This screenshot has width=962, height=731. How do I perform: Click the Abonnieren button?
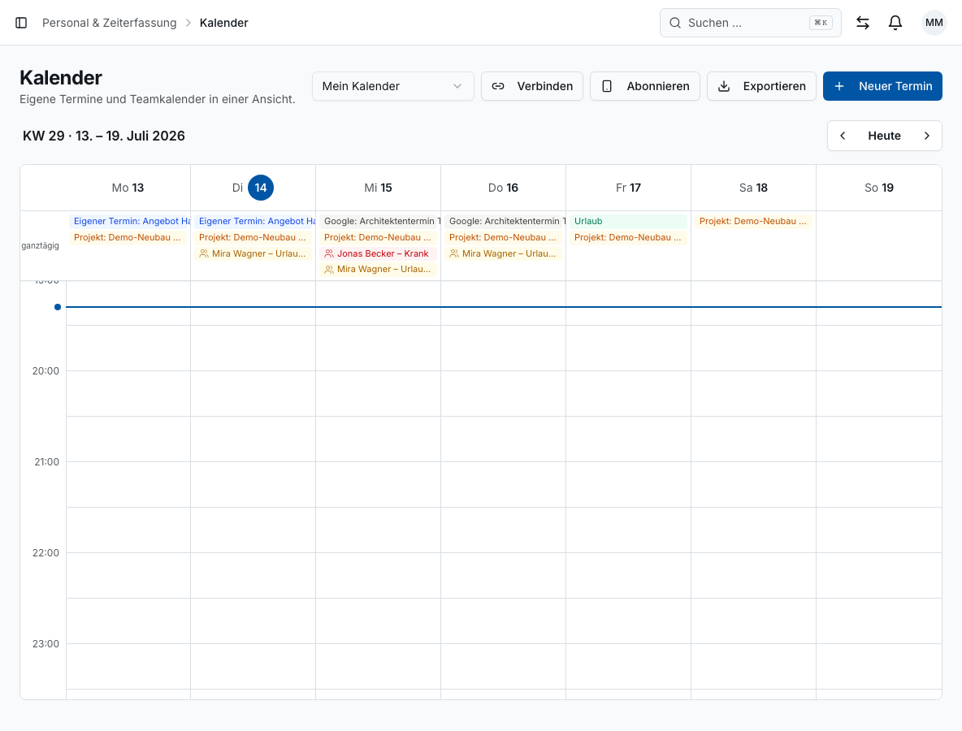click(645, 86)
